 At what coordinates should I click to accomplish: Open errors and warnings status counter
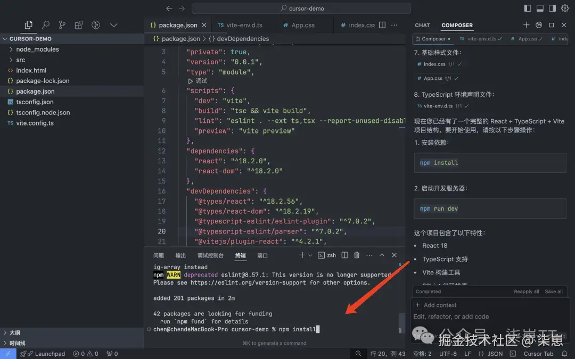click(x=85, y=354)
